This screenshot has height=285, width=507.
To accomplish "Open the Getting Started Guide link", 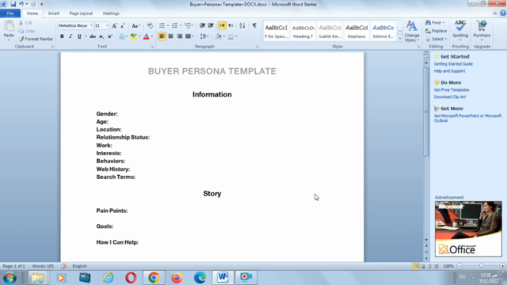I will pos(453,64).
